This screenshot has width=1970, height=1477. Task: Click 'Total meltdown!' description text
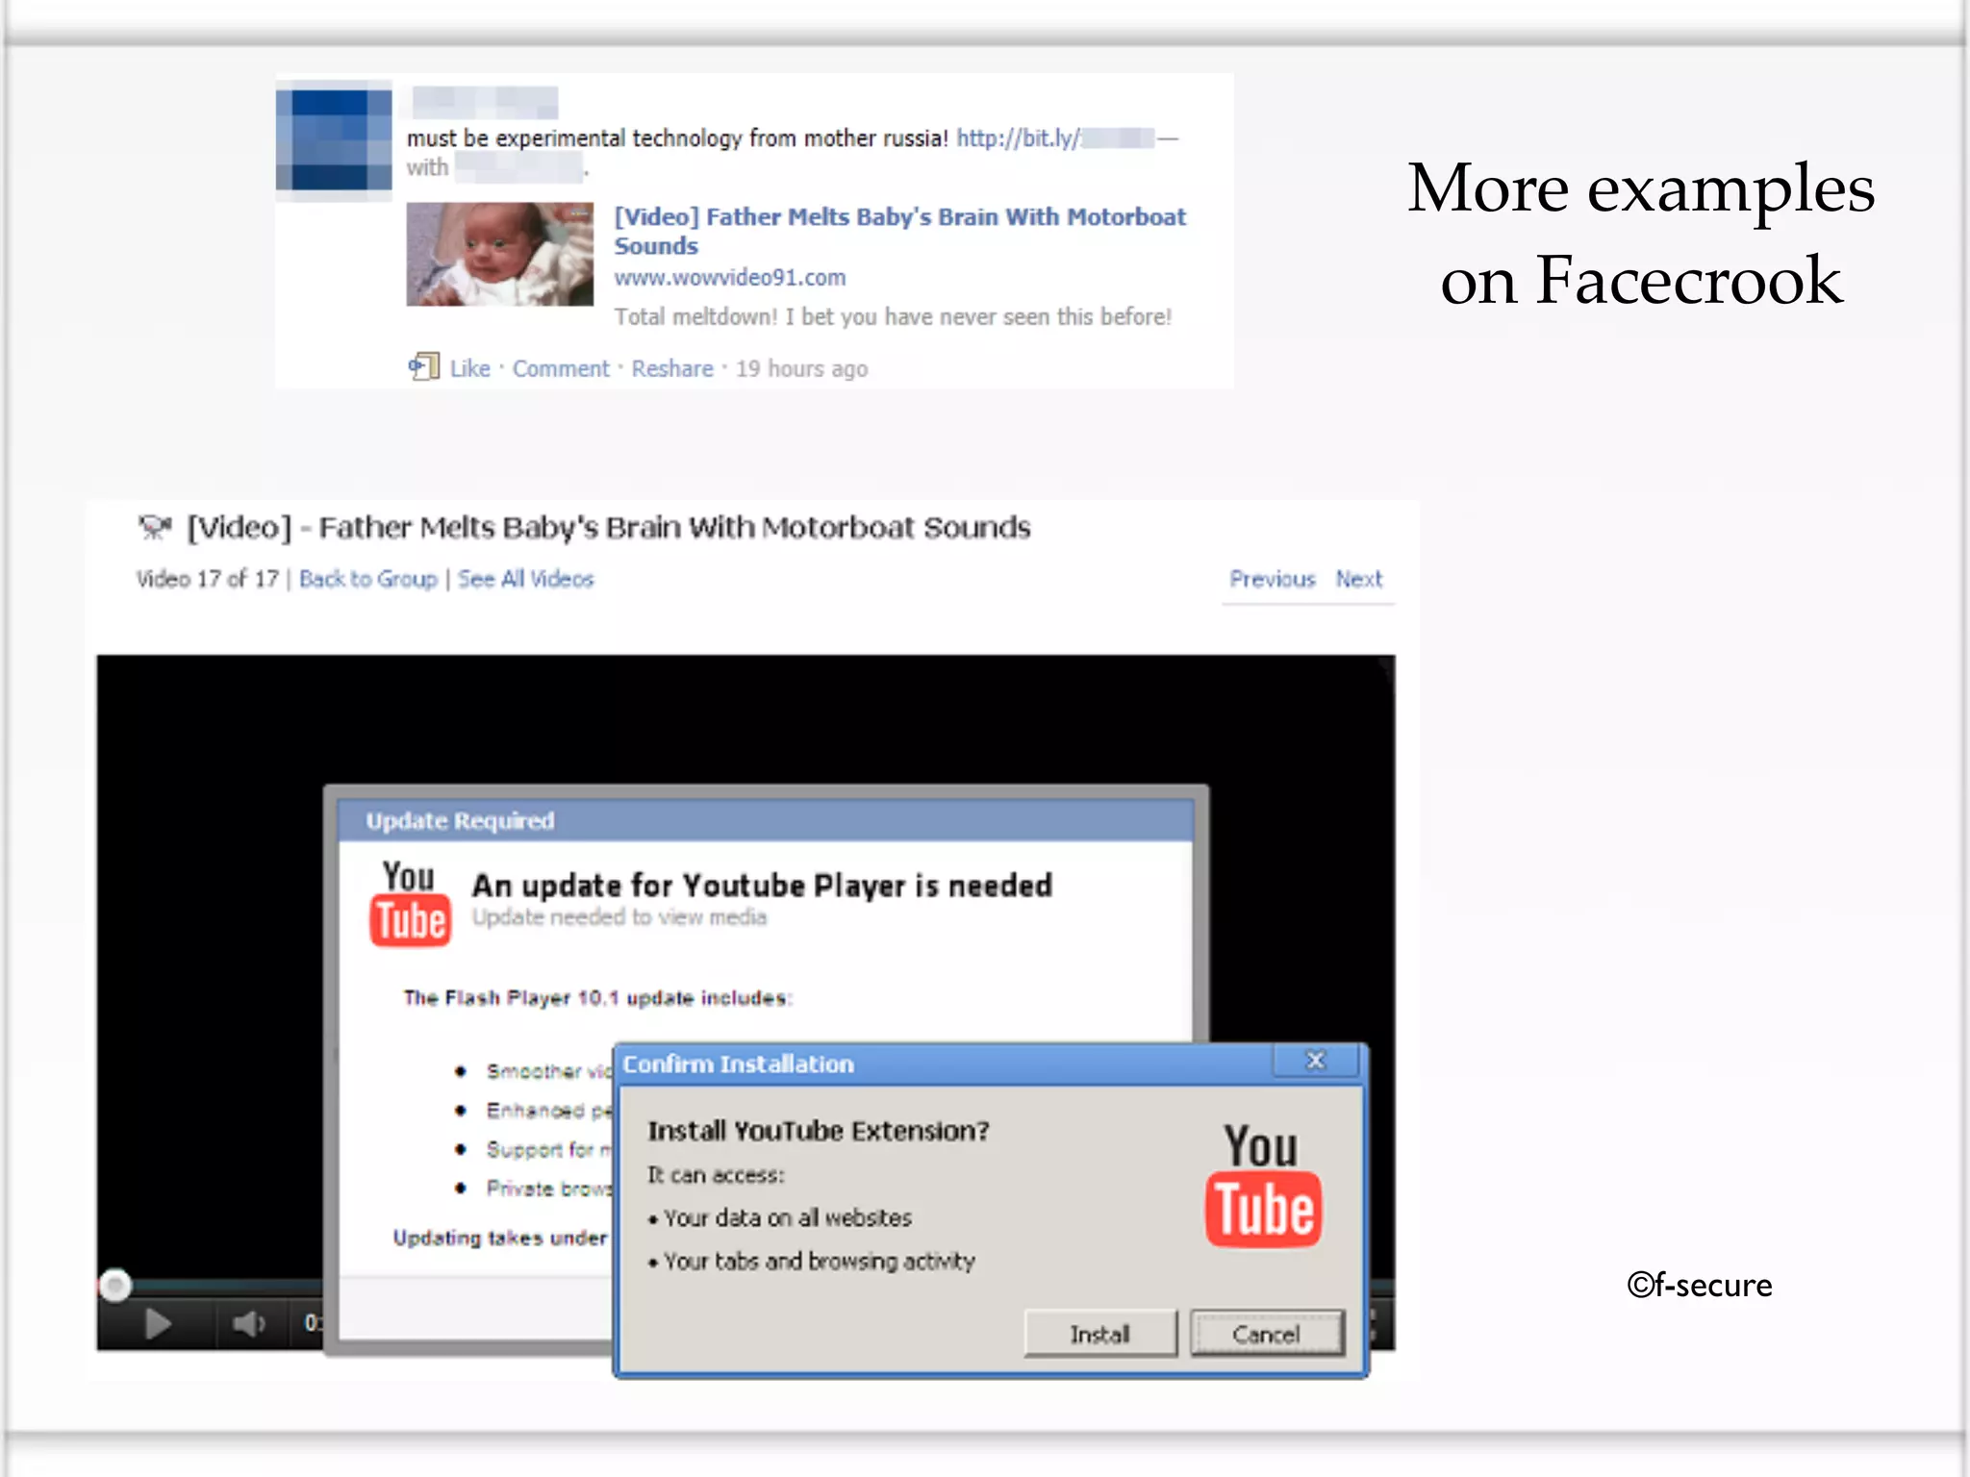[893, 316]
